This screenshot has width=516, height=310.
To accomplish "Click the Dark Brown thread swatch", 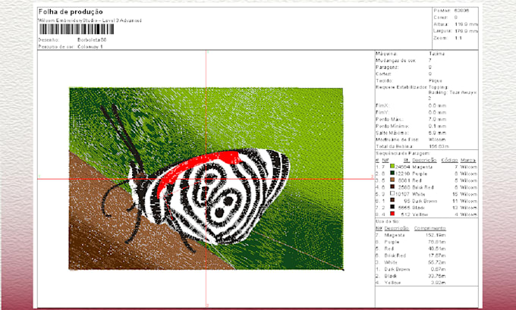I will coord(392,201).
